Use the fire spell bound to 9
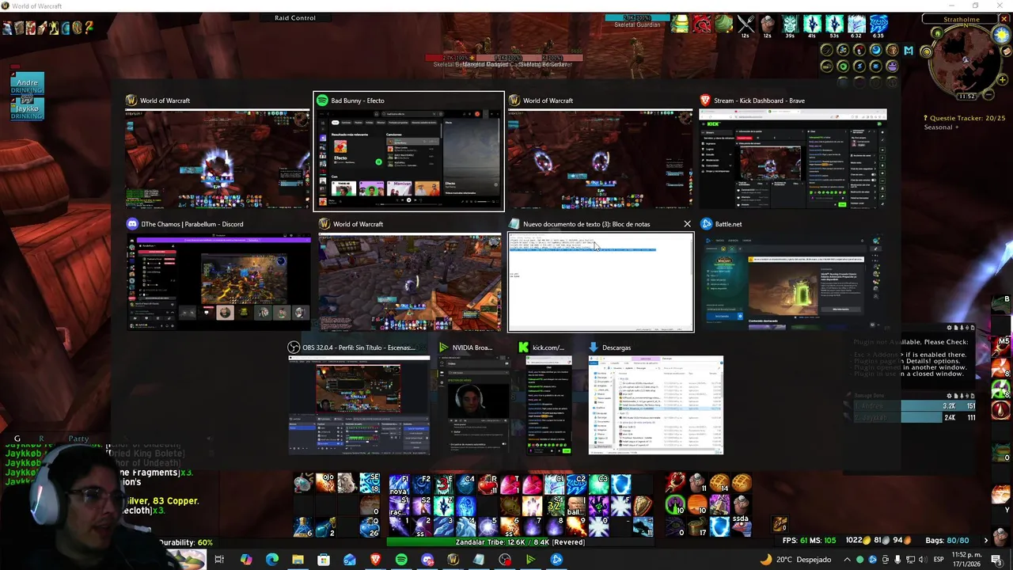 [576, 526]
